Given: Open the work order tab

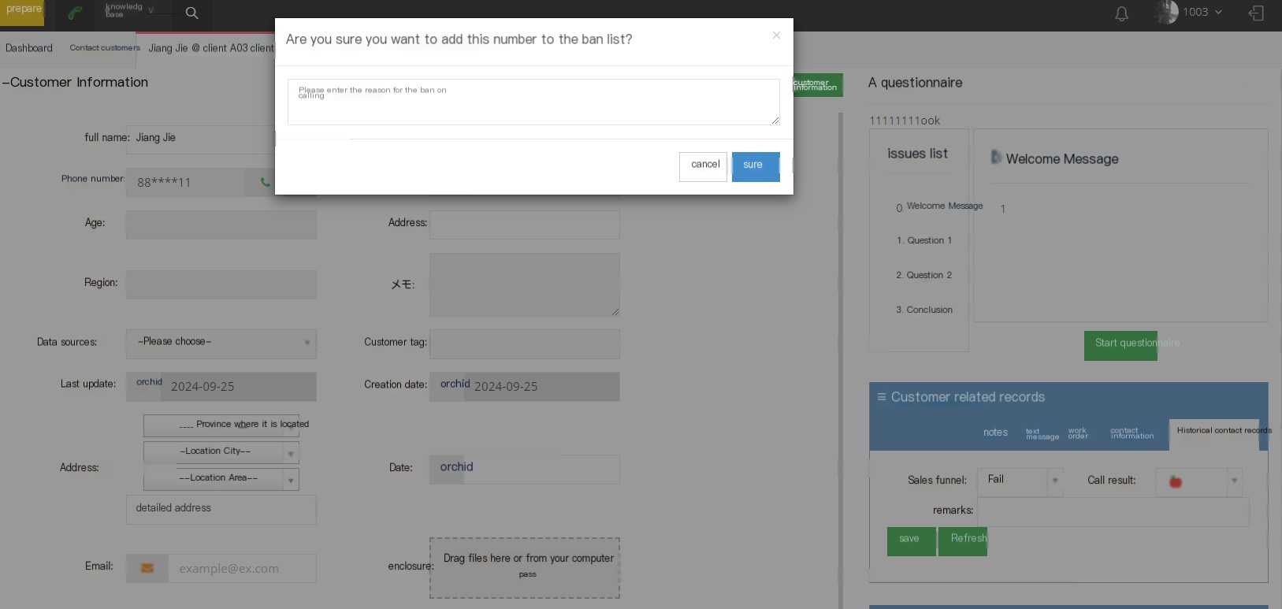Looking at the screenshot, I should click(1078, 433).
